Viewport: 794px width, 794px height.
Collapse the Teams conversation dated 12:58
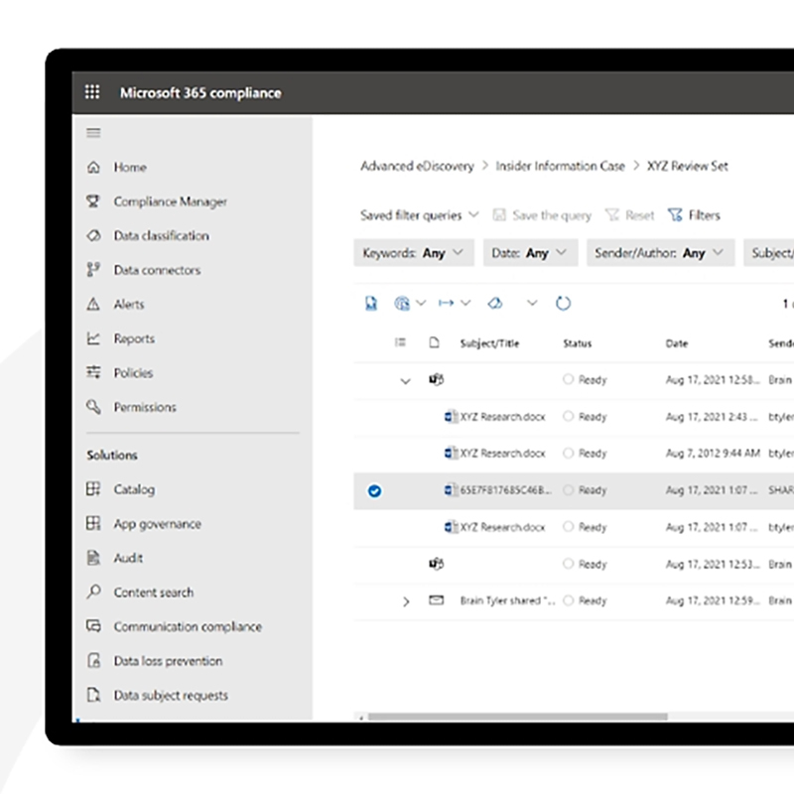405,381
